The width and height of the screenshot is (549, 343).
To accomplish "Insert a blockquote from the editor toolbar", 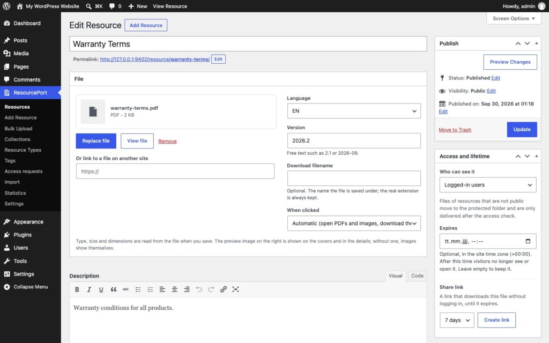I will pos(114,289).
